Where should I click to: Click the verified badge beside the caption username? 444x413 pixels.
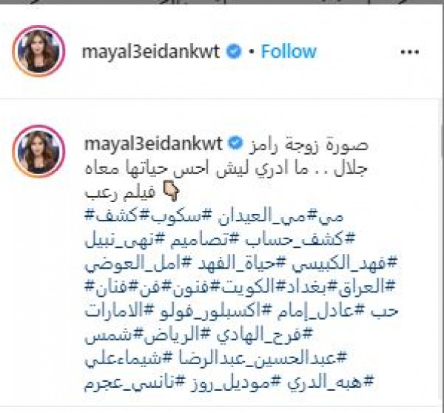tap(235, 143)
